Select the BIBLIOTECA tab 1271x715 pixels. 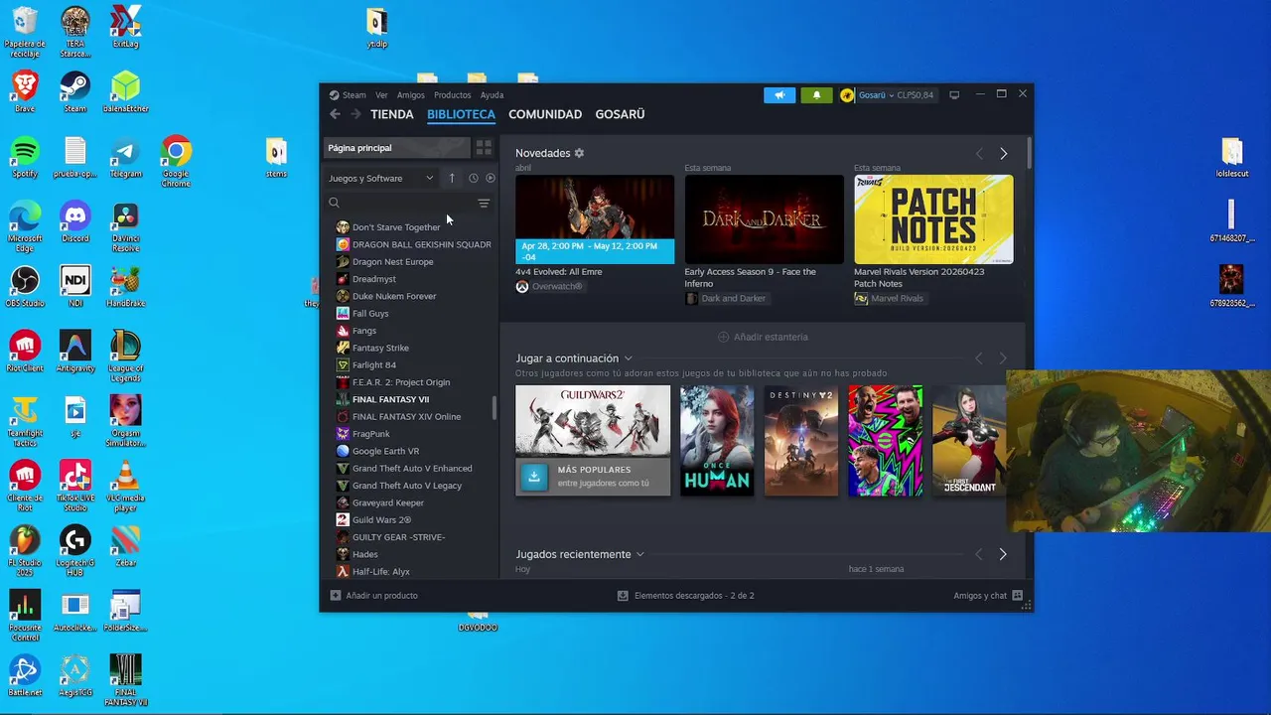click(x=461, y=114)
